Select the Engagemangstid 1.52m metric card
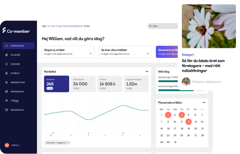This screenshot has width=240, height=154. point(136,84)
